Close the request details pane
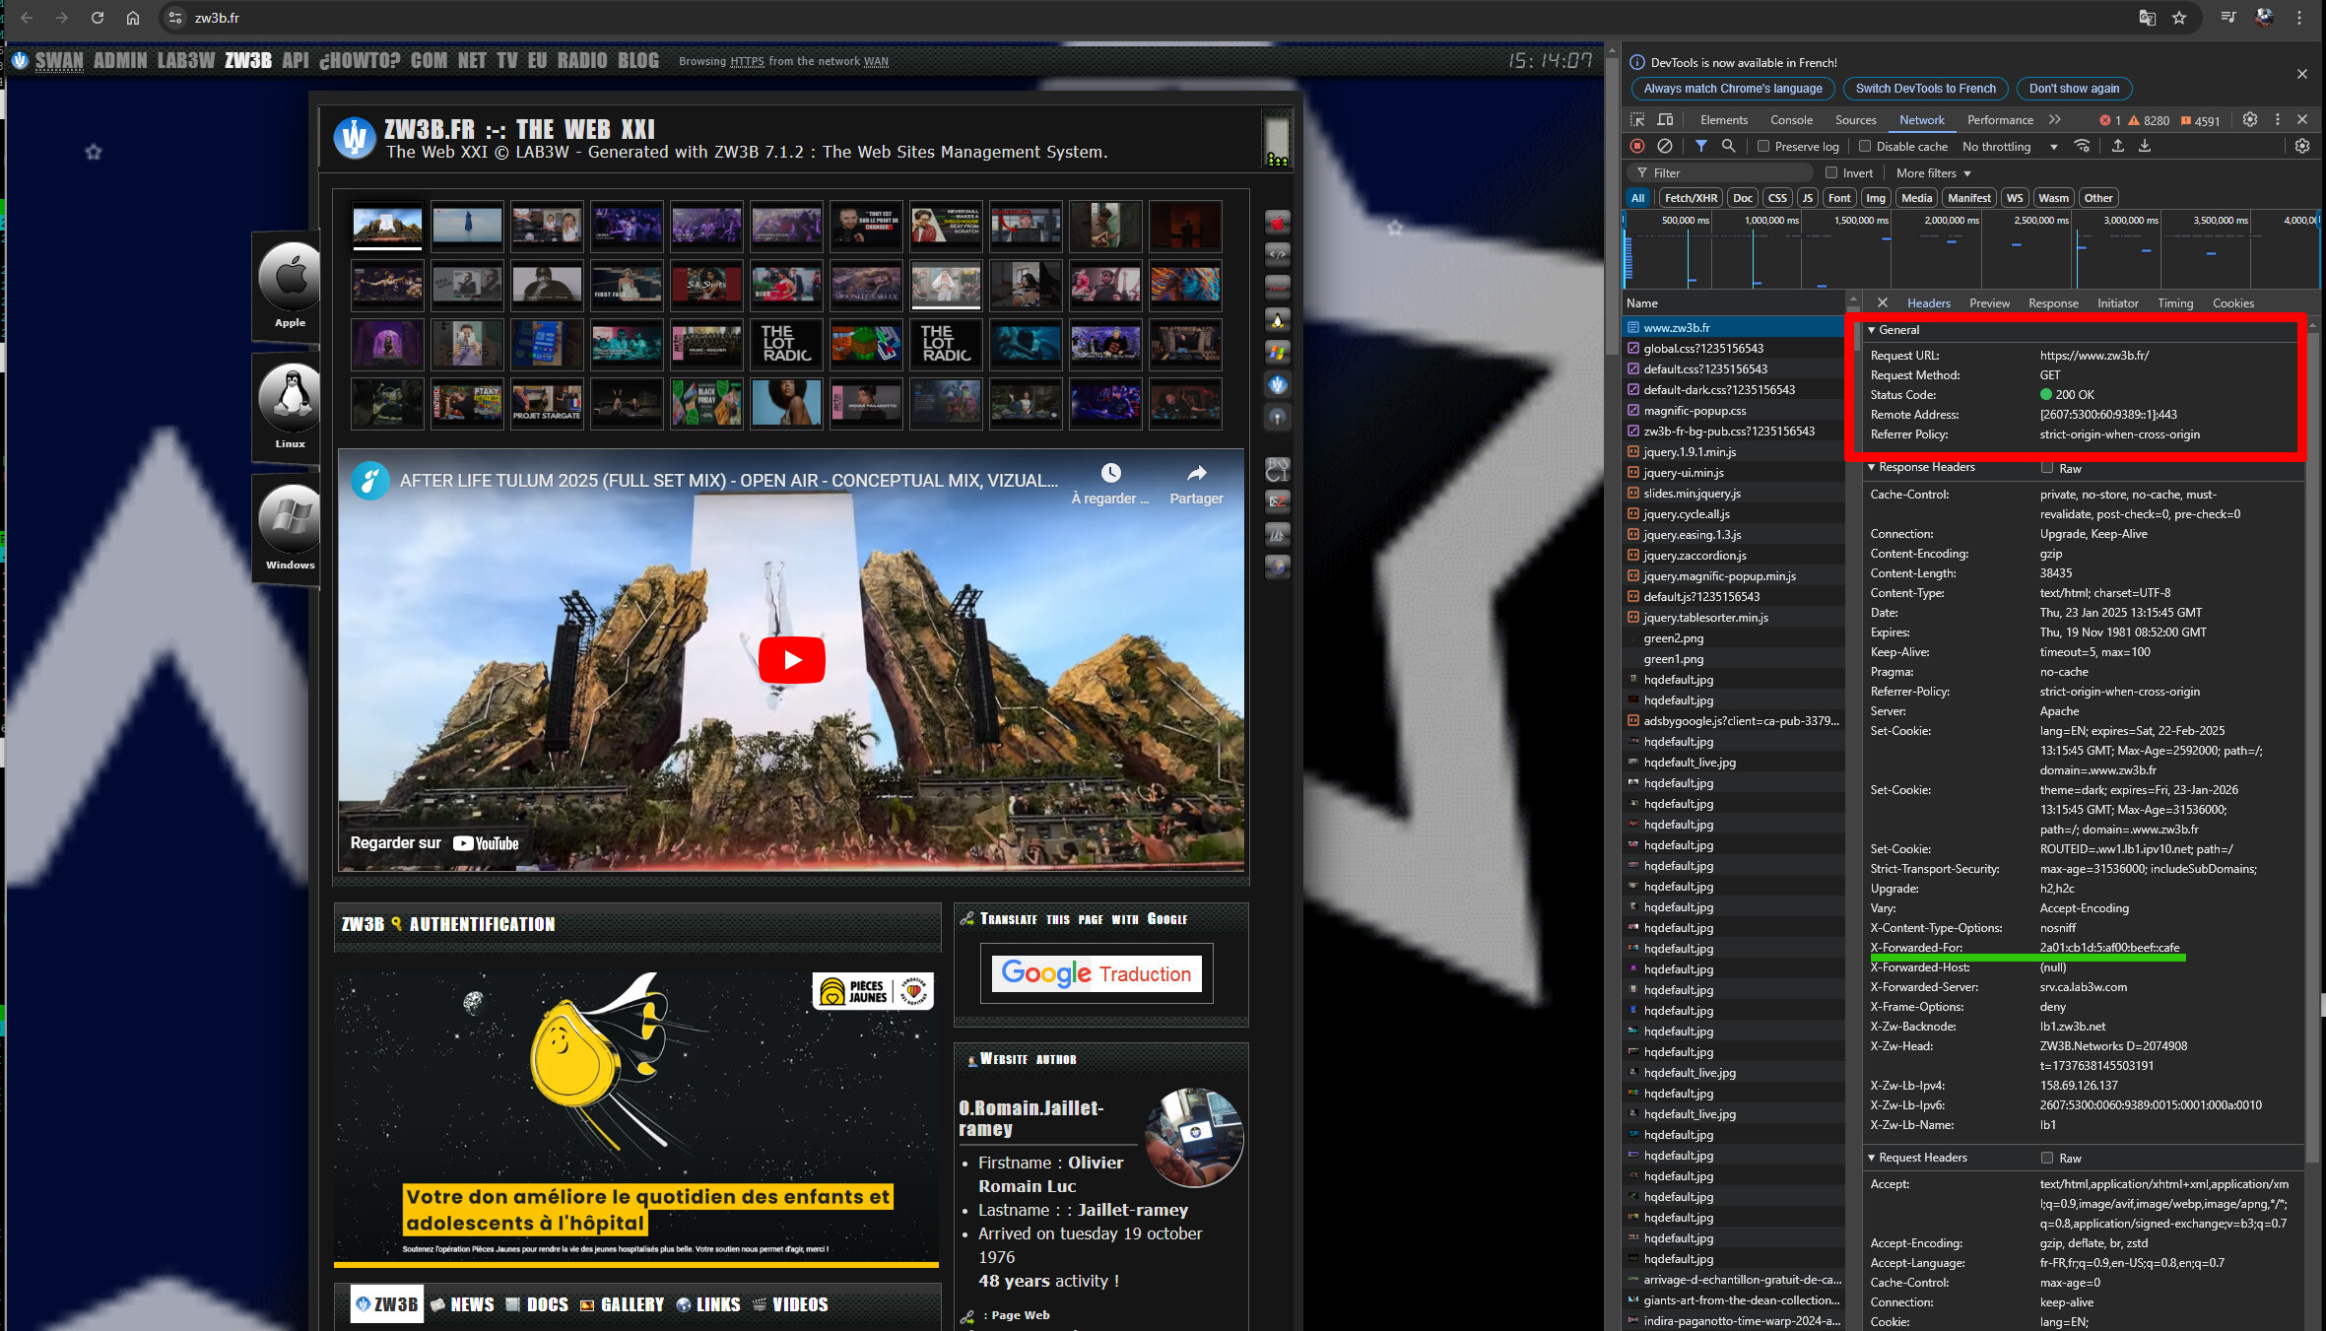 1882,303
